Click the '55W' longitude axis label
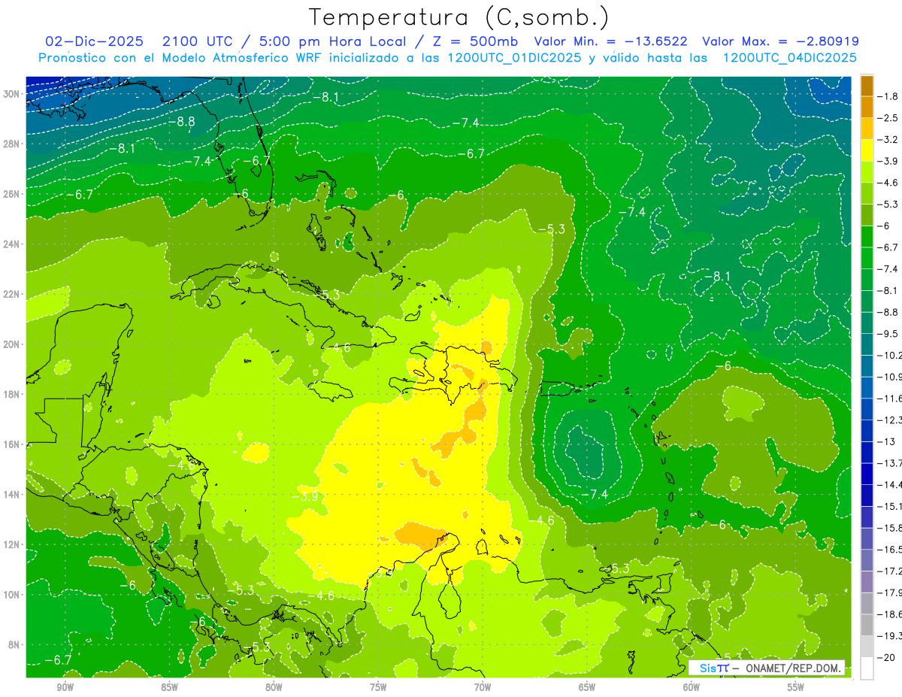The height and width of the screenshot is (697, 902). [x=796, y=687]
